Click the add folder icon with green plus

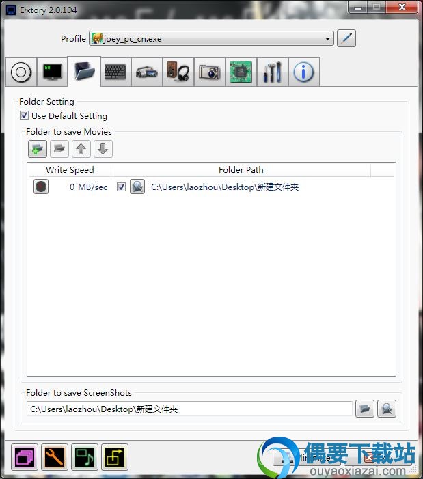[x=38, y=149]
